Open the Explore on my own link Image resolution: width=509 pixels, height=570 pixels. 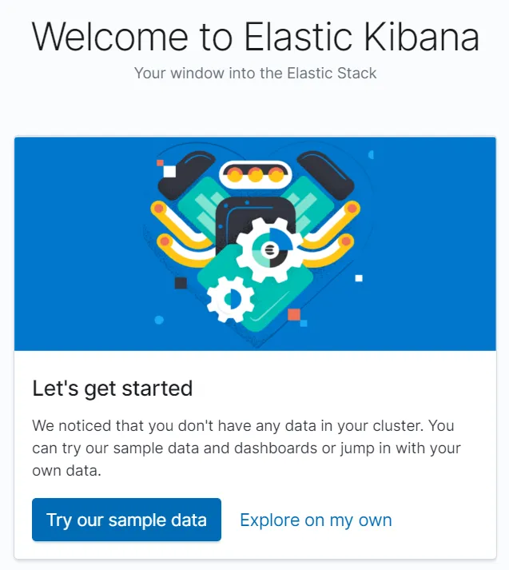click(316, 520)
